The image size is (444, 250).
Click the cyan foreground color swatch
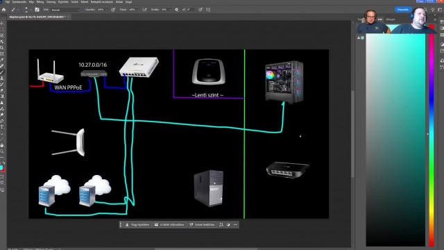[x=1, y=168]
